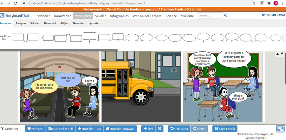286x140 pixels.
Task: Select the "I'm bored. Let's do something." bubble
Action: click(44, 86)
